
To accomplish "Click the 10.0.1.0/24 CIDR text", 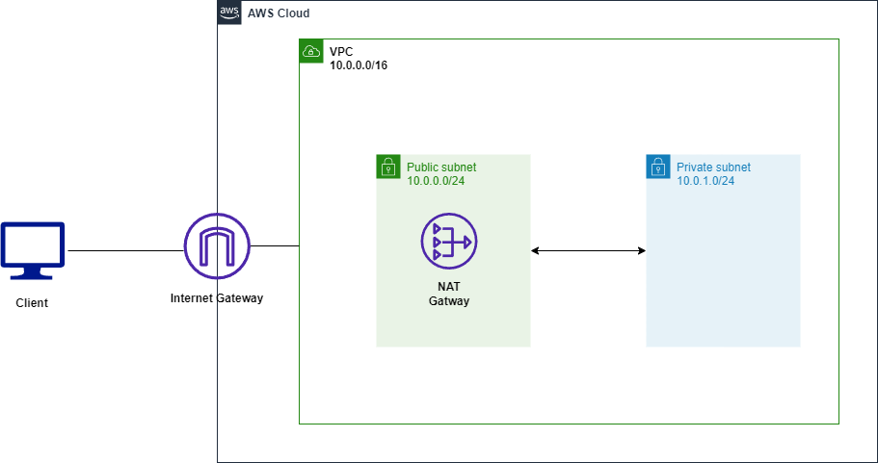I will pyautogui.click(x=705, y=181).
